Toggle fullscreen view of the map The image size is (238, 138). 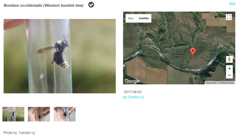point(229,17)
